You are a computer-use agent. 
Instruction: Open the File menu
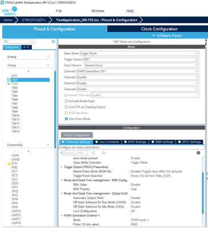pyautogui.click(x=59, y=11)
